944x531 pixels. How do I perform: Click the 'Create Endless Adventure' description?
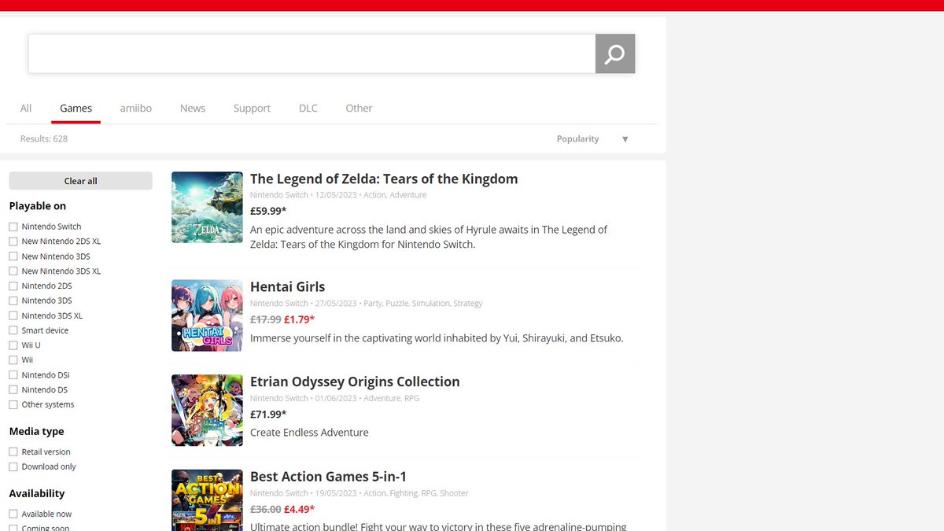(x=309, y=433)
